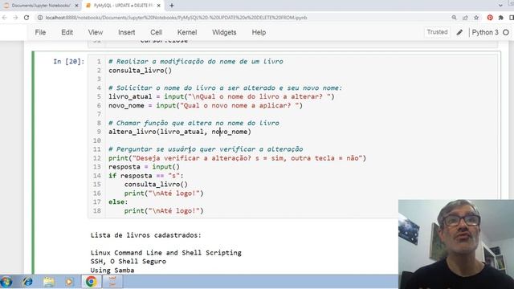This screenshot has width=514, height=289.
Task: Bookmark this page with the star
Action: (476, 18)
